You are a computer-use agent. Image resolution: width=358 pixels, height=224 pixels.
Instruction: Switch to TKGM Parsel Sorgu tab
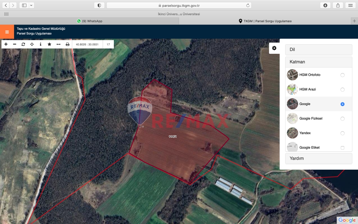point(265,21)
